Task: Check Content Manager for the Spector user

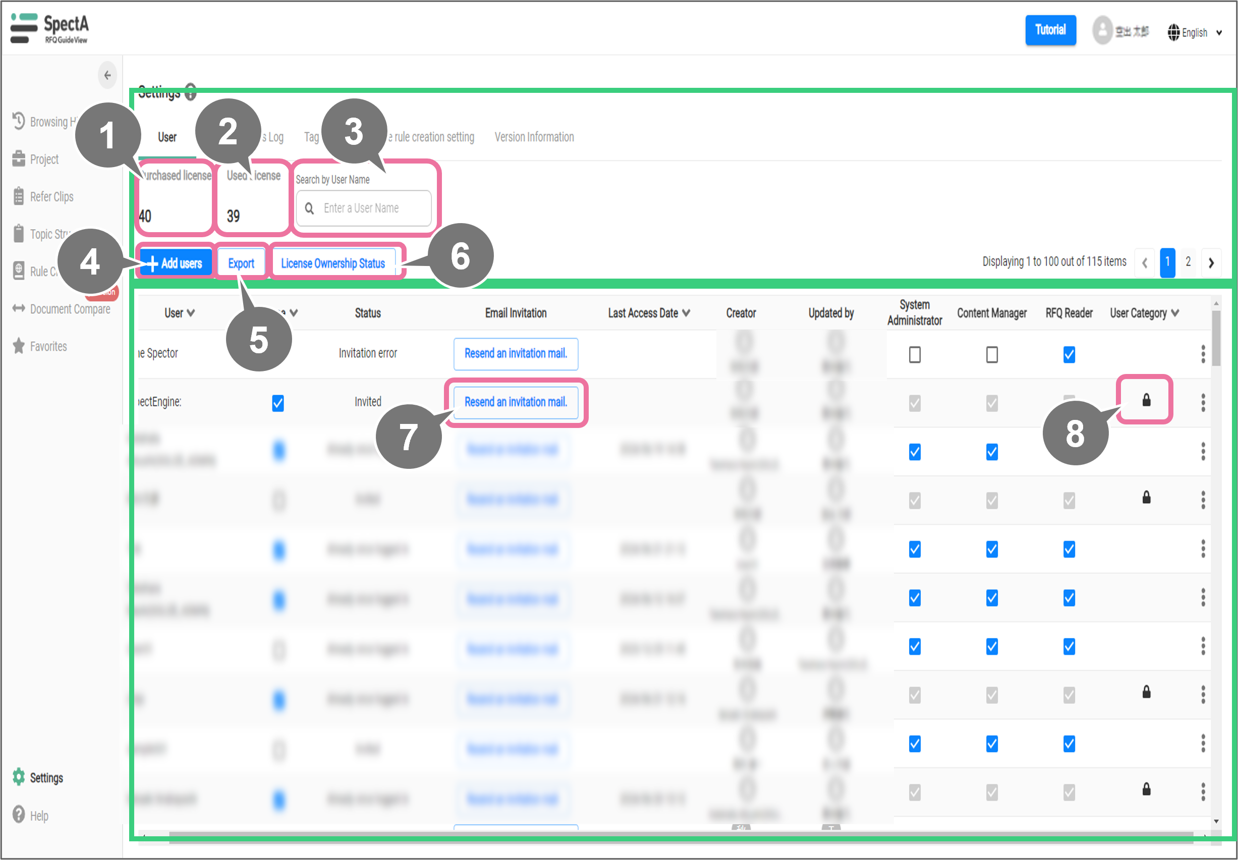Action: [991, 355]
